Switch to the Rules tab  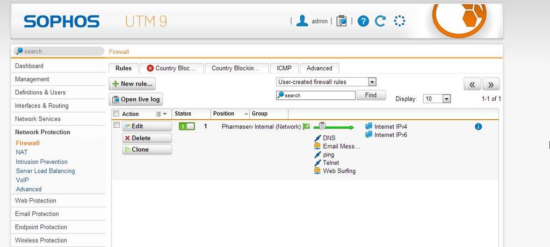pyautogui.click(x=124, y=68)
